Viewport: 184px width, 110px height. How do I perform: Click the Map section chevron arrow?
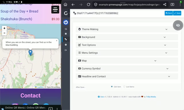click(155, 61)
